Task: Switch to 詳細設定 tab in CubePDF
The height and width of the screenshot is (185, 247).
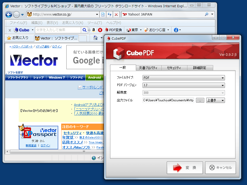Action: pos(200,68)
